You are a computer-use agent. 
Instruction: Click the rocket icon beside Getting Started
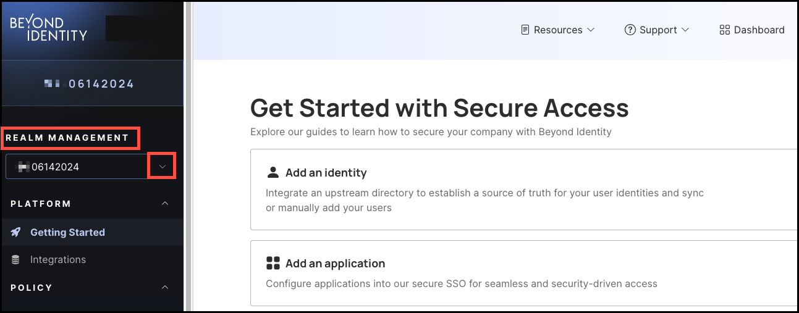click(16, 232)
